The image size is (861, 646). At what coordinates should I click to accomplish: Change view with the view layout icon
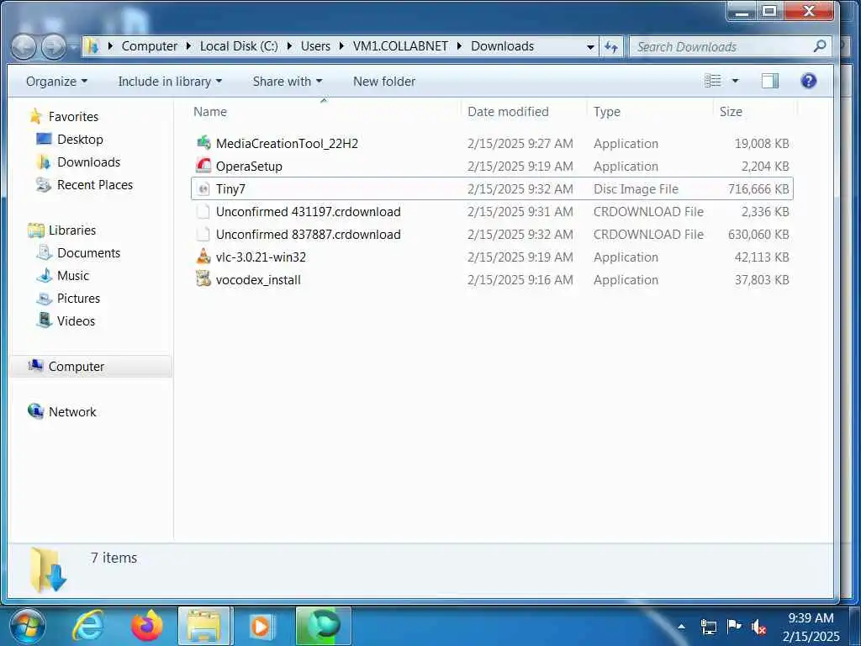[713, 82]
